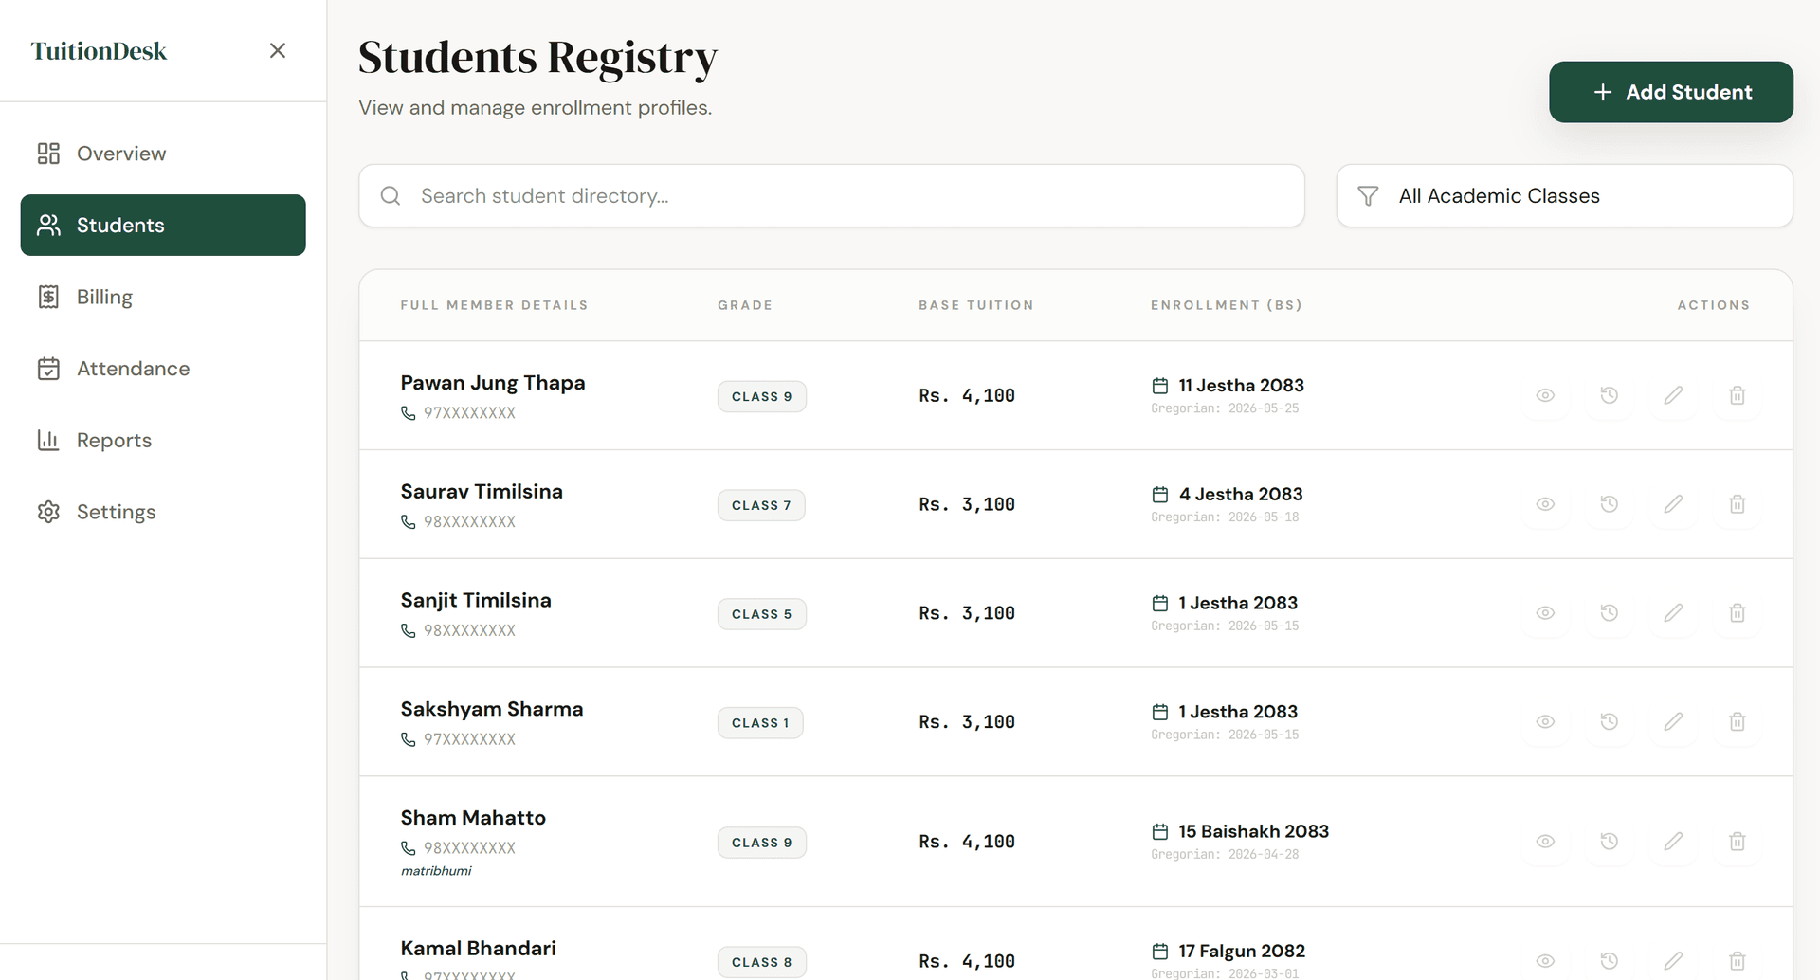The width and height of the screenshot is (1820, 980).
Task: Click the Sanjit Timilsina name
Action: (476, 601)
